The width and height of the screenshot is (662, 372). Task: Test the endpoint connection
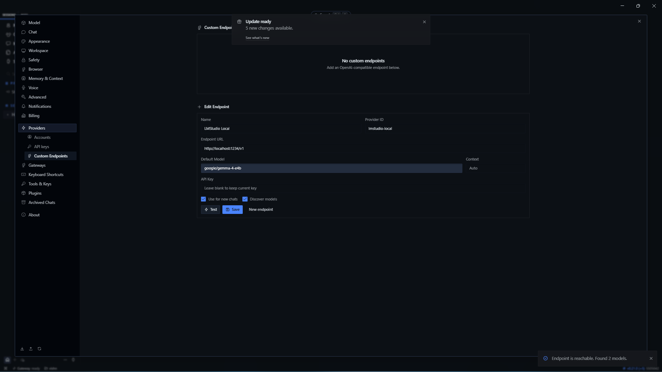[210, 209]
